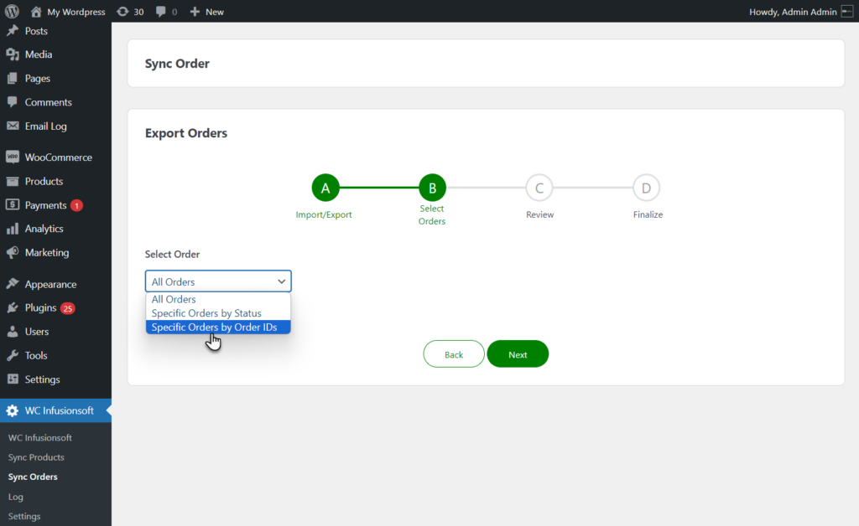Click the home icon beside My Wordpress

pyautogui.click(x=36, y=12)
